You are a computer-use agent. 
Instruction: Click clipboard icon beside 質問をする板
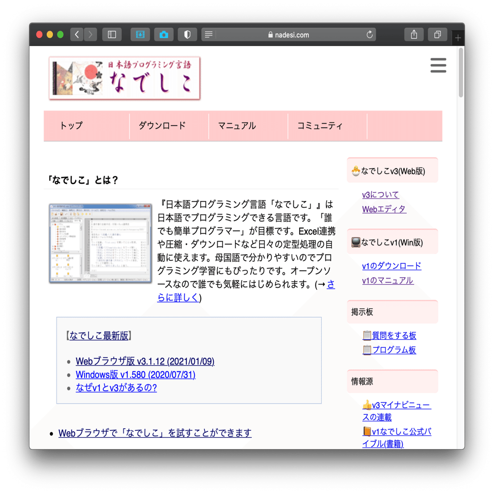pos(367,335)
